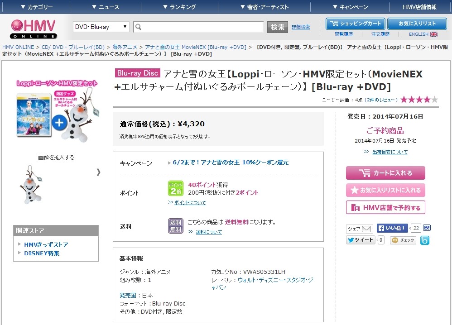Click the 発売日：2014年07月16日 text
Viewport: 452px width, 325px height.
tap(385, 116)
